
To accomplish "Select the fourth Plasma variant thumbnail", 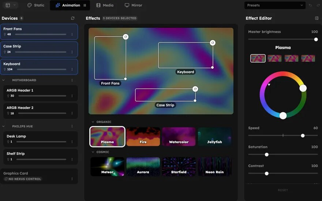I will [308, 58].
